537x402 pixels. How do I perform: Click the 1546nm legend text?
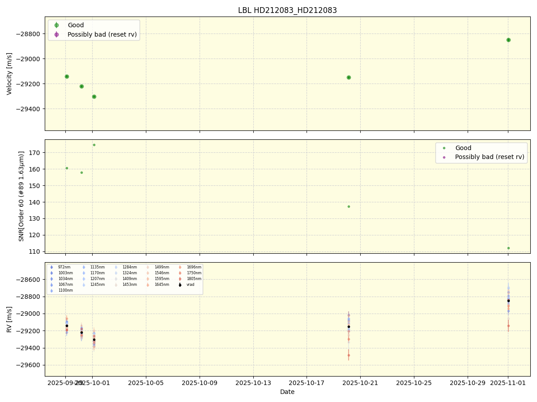[x=161, y=273]
